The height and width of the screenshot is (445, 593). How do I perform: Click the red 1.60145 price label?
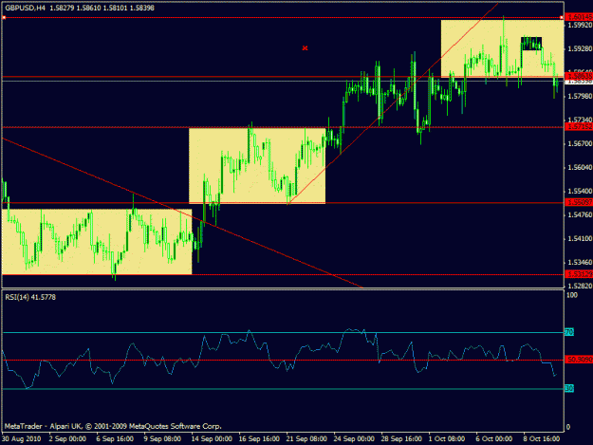coord(579,17)
